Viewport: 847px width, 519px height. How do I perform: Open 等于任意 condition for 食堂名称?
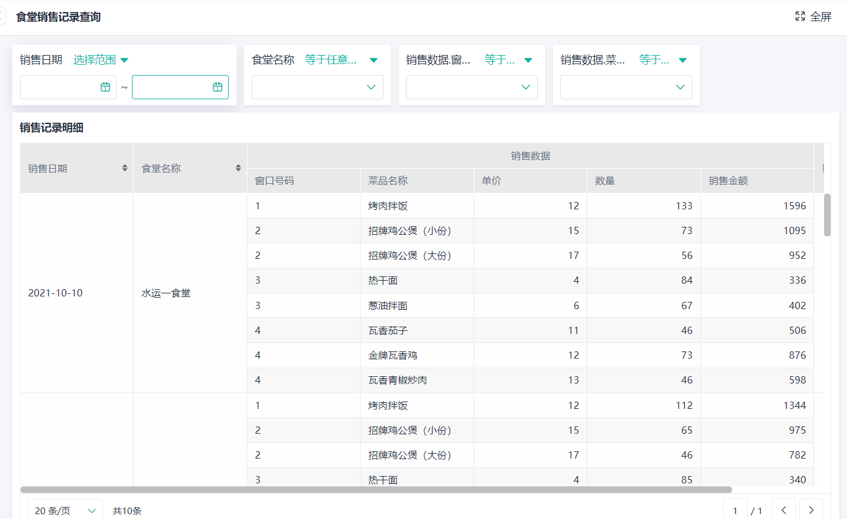pos(341,60)
